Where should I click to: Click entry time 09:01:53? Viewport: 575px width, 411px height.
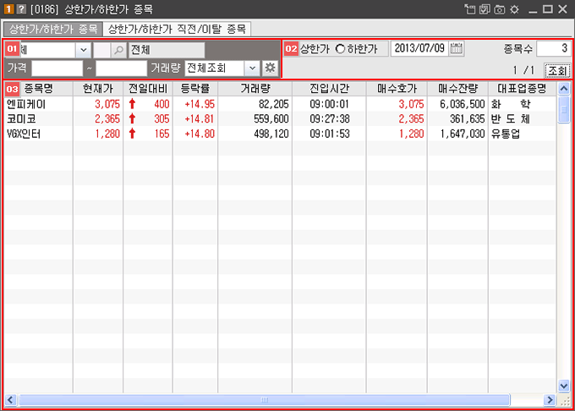point(329,134)
